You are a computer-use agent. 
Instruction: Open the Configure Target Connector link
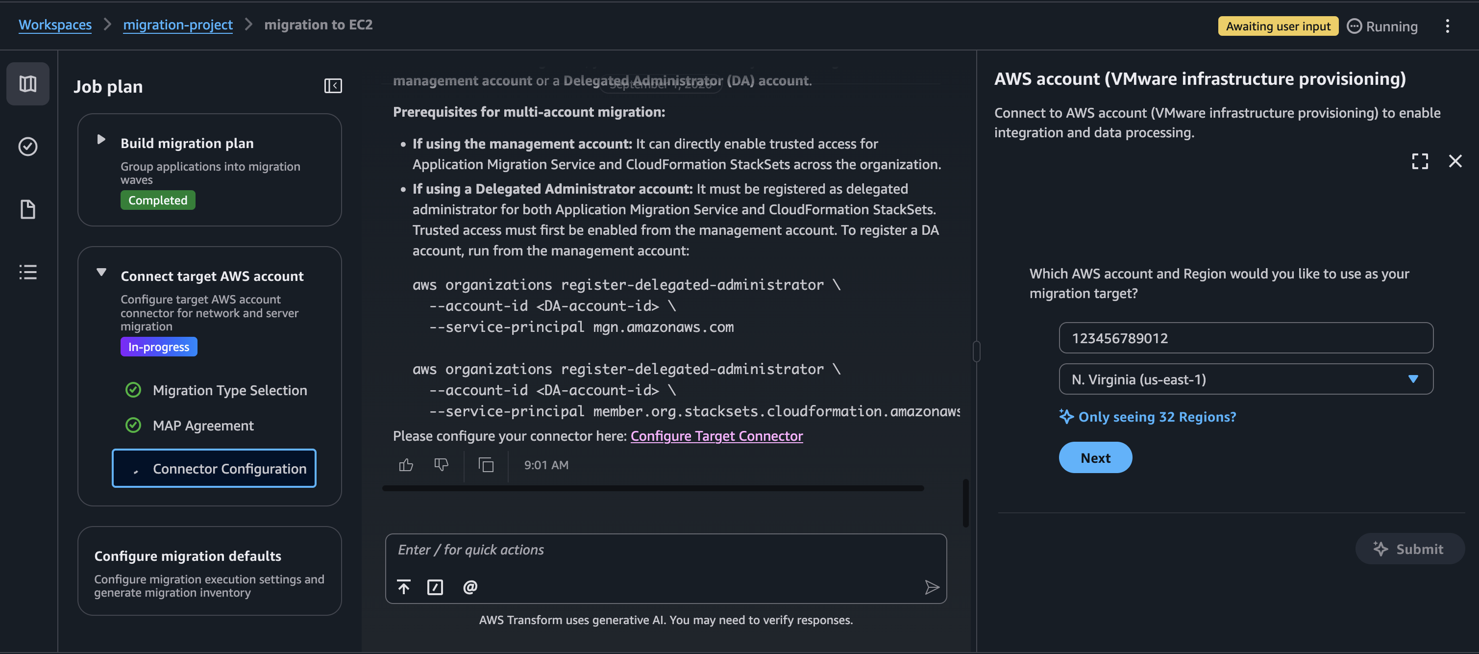click(x=716, y=436)
